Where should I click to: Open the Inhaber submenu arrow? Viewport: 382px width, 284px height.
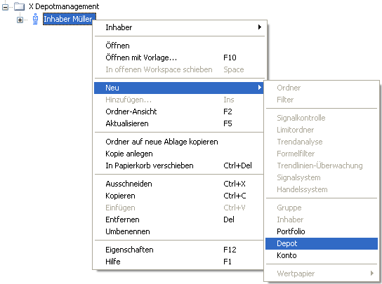(x=260, y=27)
